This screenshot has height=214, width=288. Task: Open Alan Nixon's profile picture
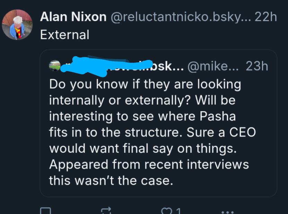[17, 25]
